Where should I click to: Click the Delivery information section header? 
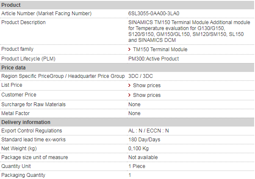(127, 122)
